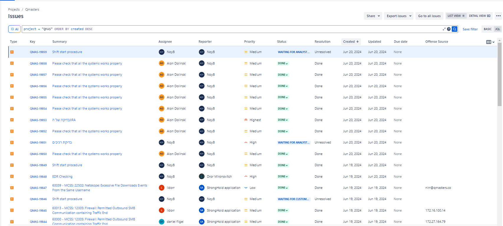503x226 pixels.
Task: Open Waiting for Analyst status on QMAS-19851
Action: pyautogui.click(x=293, y=142)
